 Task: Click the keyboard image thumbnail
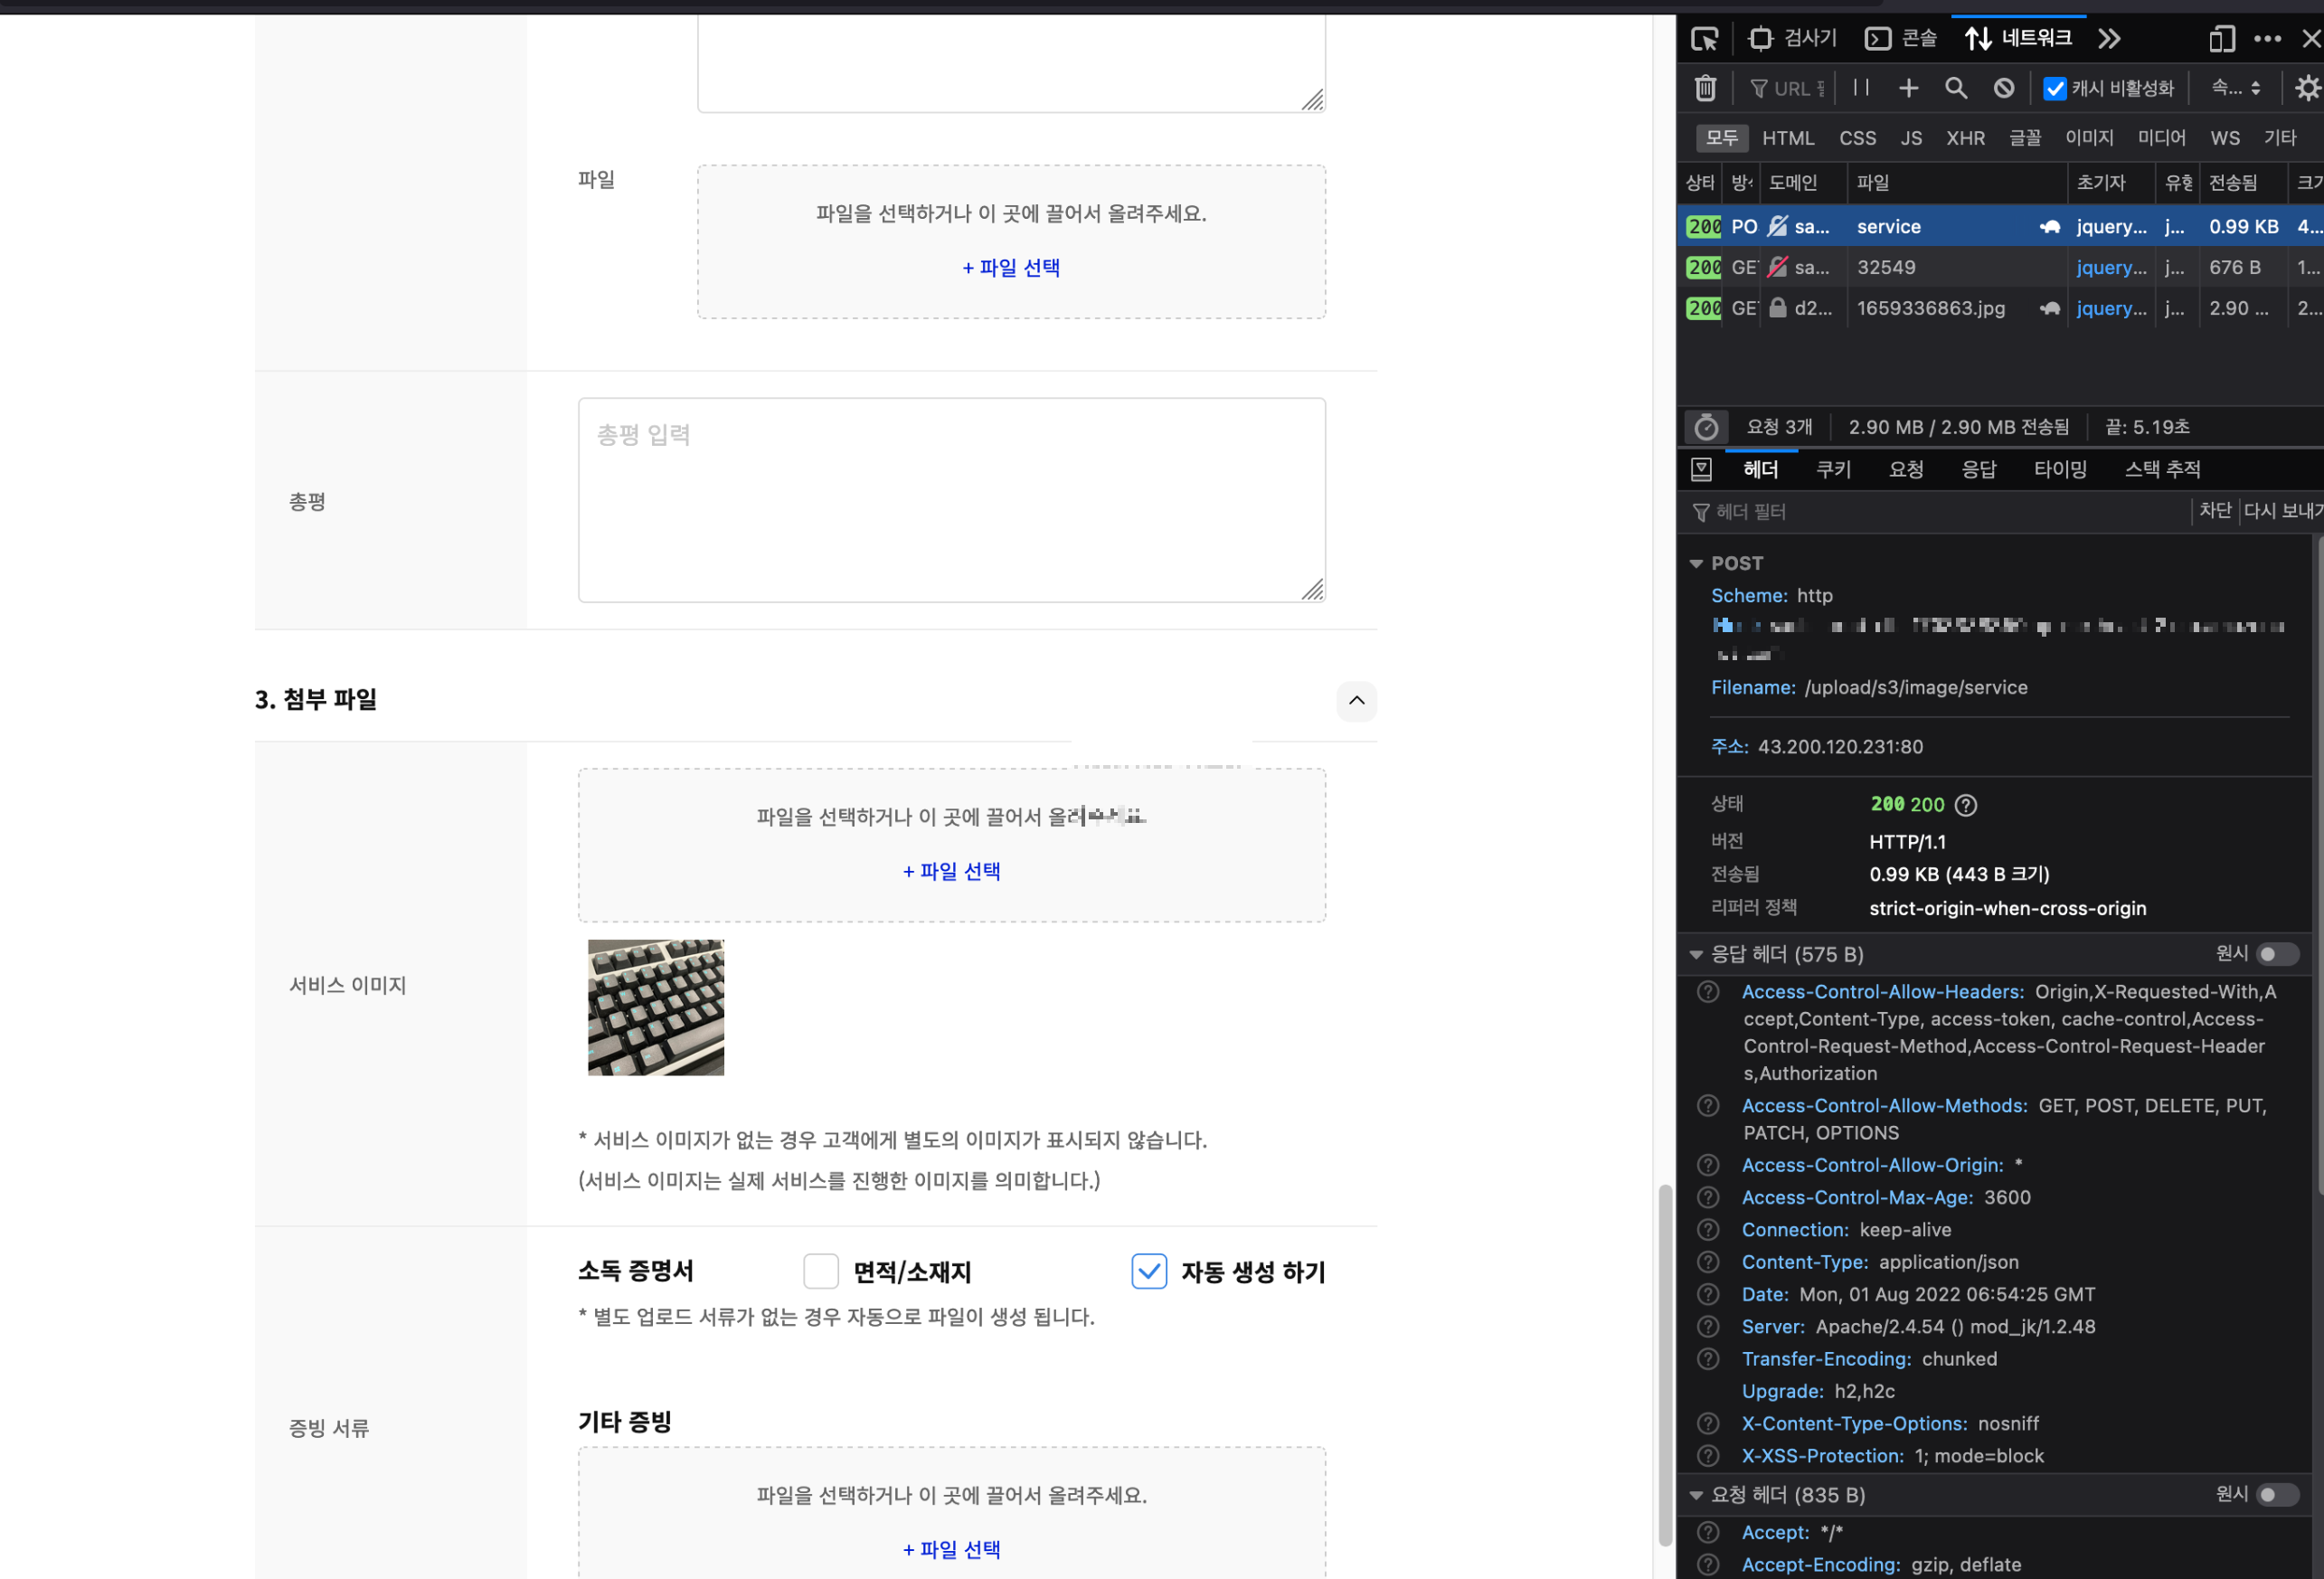tap(655, 1007)
